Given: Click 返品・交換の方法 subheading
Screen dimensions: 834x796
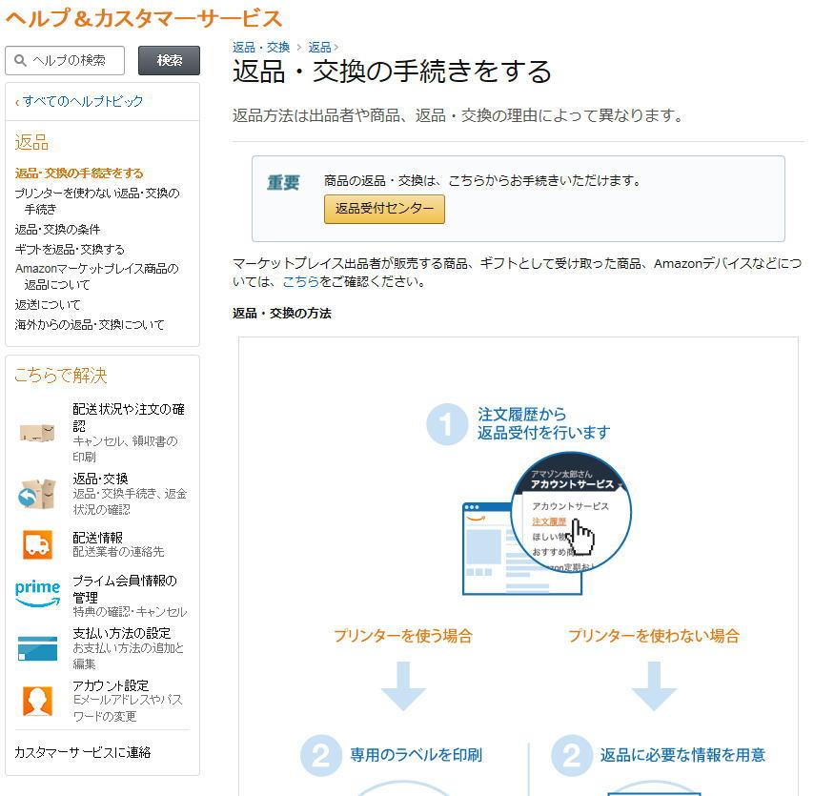Looking at the screenshot, I should pyautogui.click(x=282, y=314).
